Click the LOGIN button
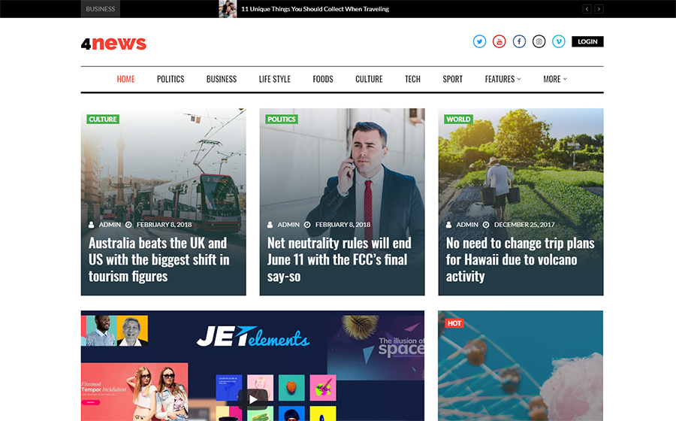 point(587,41)
